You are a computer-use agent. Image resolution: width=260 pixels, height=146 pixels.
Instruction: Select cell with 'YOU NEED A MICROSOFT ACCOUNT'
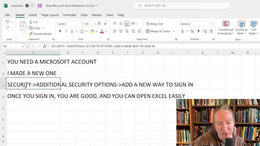click(x=33, y=61)
